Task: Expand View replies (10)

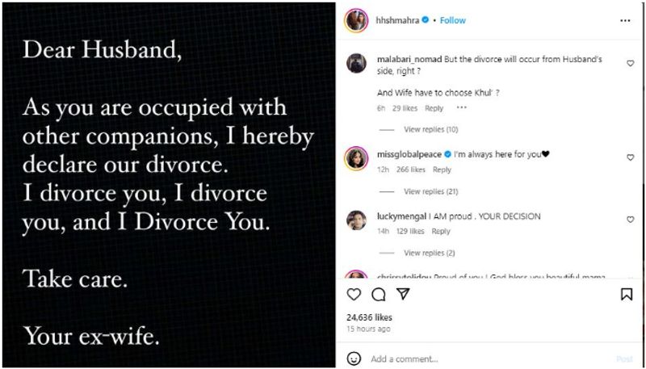Action: pos(430,129)
